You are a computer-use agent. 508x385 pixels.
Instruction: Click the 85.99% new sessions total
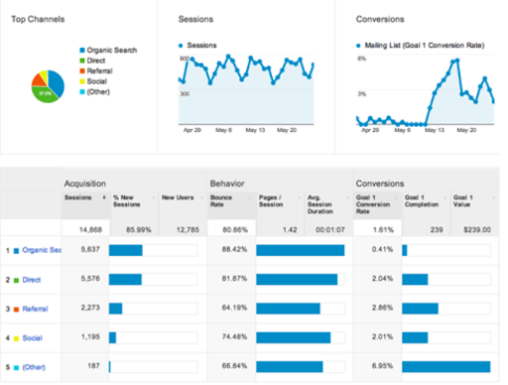pyautogui.click(x=139, y=229)
